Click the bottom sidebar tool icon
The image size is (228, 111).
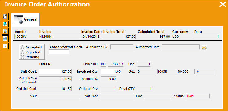pos(5,46)
